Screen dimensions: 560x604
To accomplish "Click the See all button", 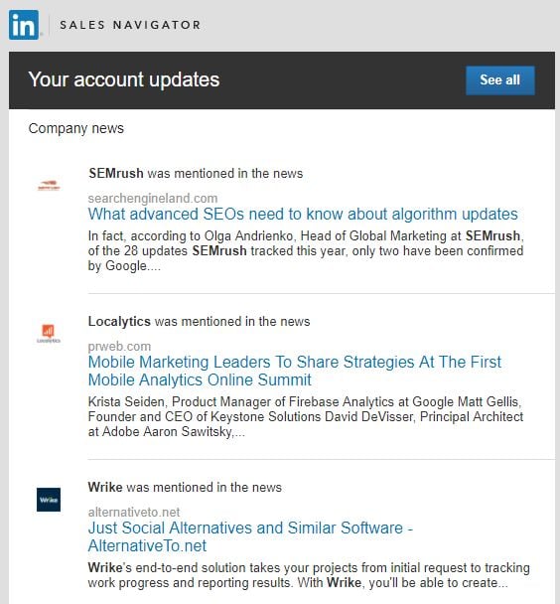I will (x=500, y=80).
